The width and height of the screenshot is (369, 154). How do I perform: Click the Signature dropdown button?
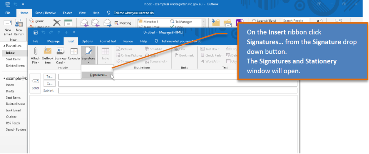coord(88,56)
